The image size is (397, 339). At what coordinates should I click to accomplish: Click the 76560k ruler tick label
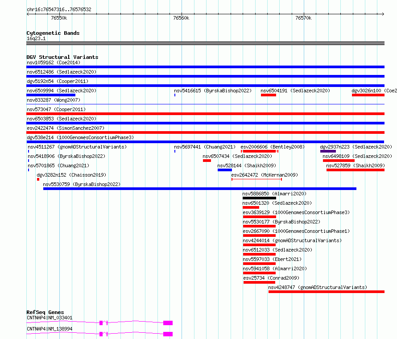pyautogui.click(x=181, y=18)
